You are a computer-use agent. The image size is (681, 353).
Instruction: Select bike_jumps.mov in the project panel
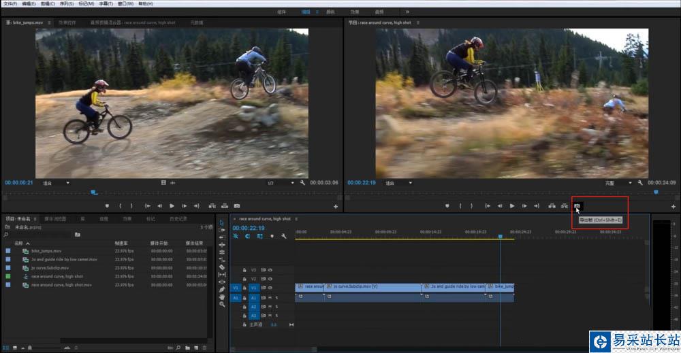[46, 251]
